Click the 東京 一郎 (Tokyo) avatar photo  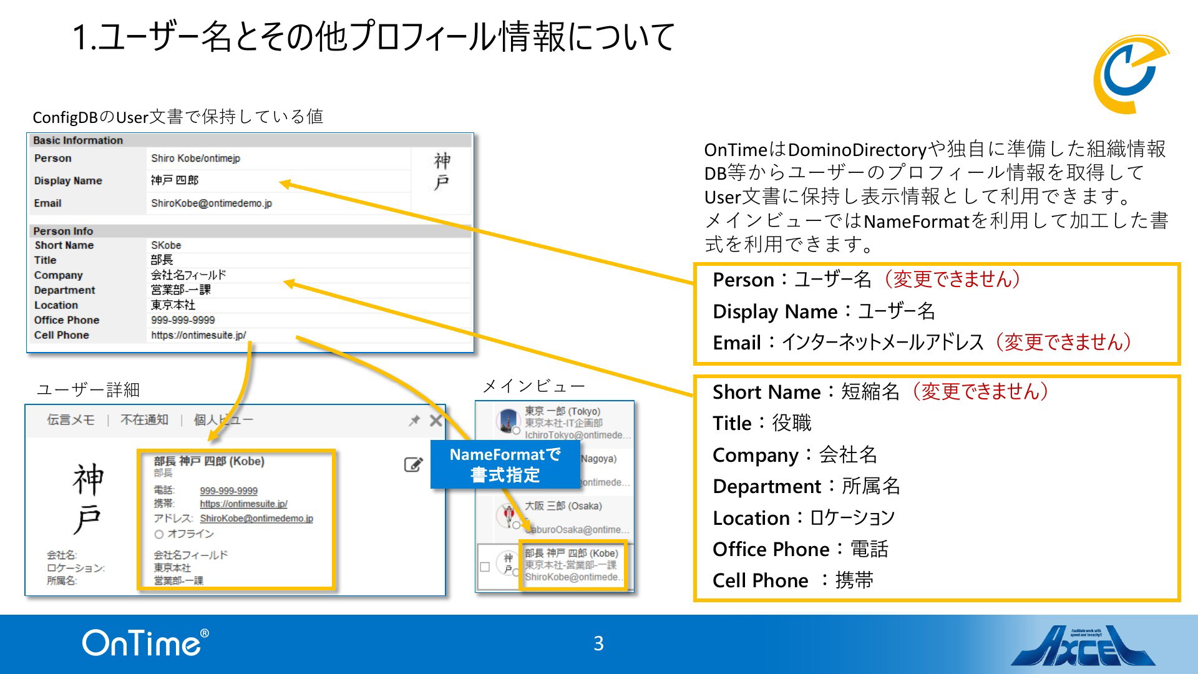[509, 421]
